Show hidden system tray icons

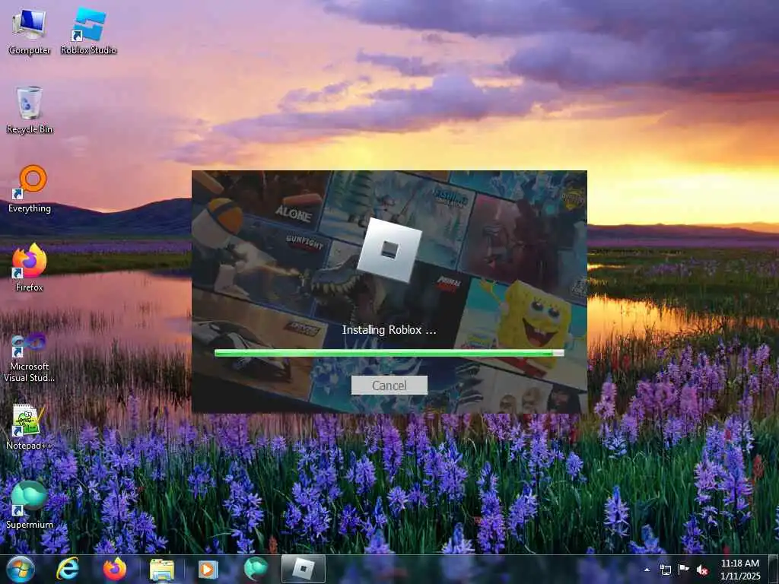tap(647, 570)
